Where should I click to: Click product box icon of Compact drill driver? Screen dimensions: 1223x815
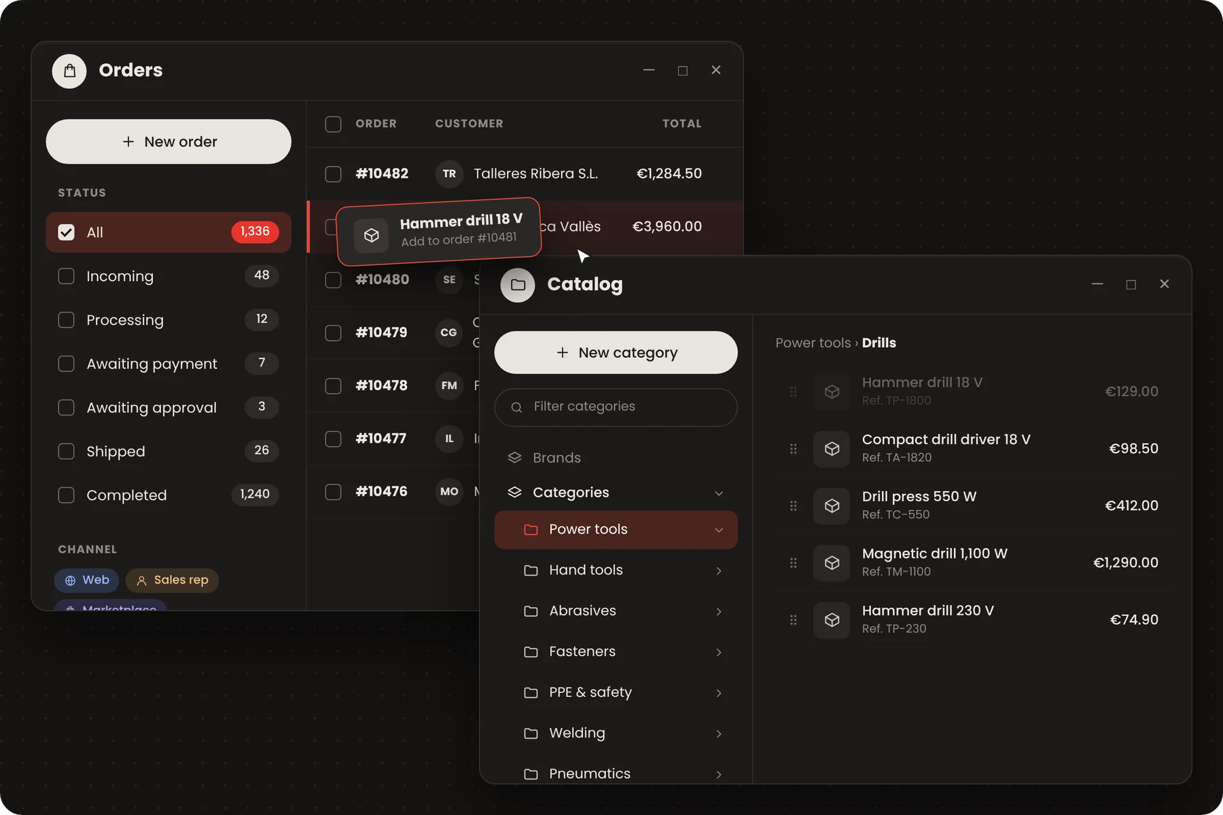click(x=832, y=449)
